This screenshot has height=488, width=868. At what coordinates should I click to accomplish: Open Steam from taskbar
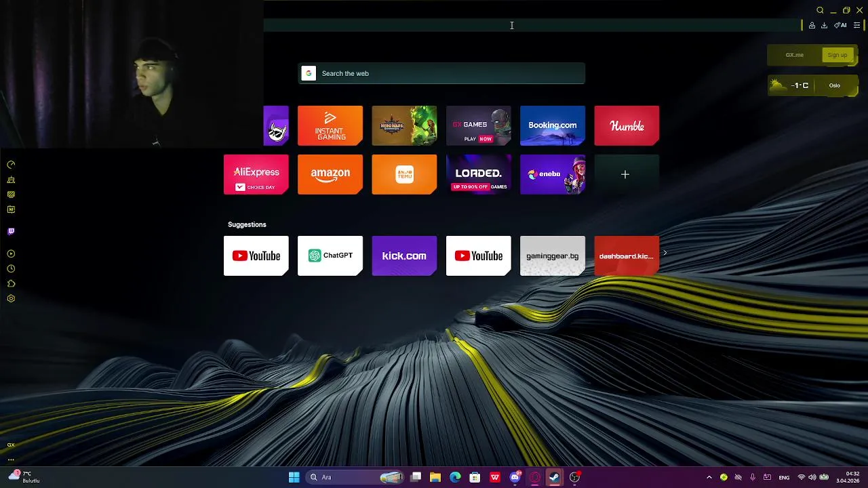click(554, 477)
